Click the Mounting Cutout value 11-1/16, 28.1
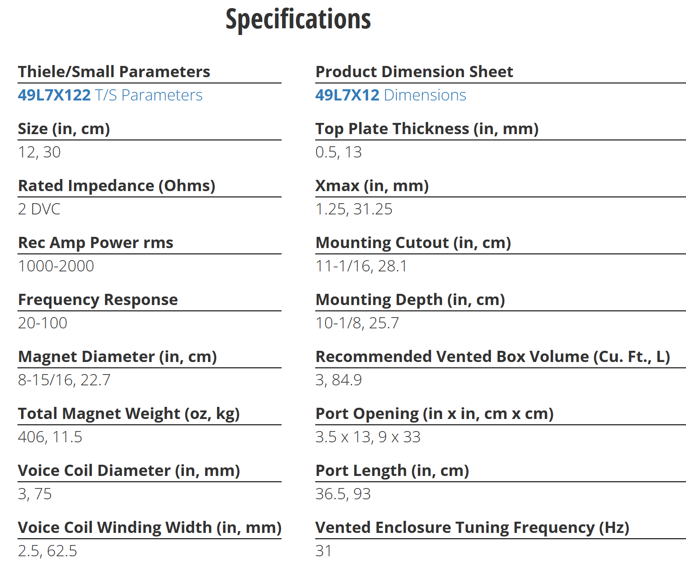The image size is (686, 567). pos(361,266)
